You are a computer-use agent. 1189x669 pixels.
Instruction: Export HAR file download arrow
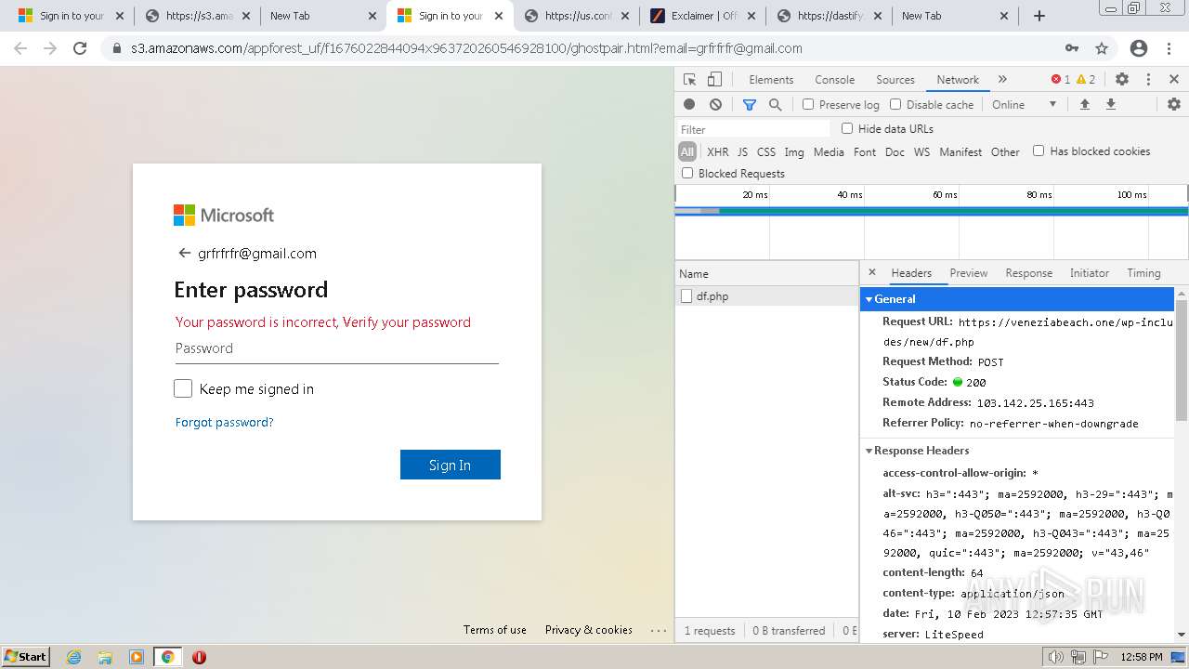pyautogui.click(x=1110, y=105)
